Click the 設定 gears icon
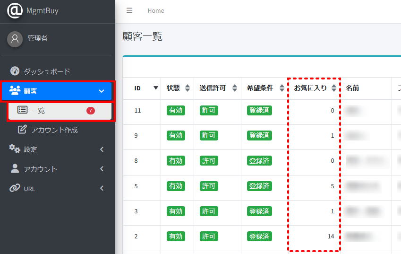 point(15,149)
